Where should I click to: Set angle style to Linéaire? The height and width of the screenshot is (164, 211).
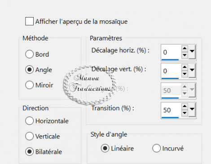105,148
